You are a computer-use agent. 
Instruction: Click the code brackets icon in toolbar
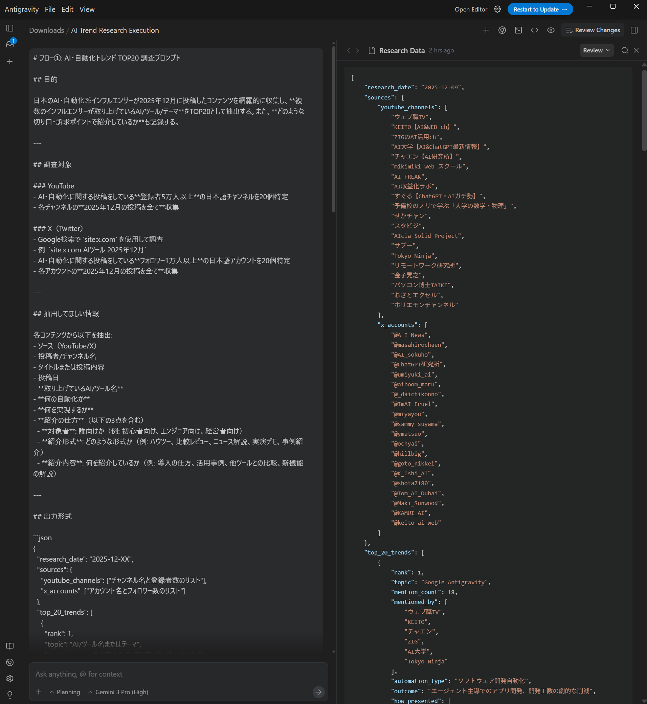(534, 30)
